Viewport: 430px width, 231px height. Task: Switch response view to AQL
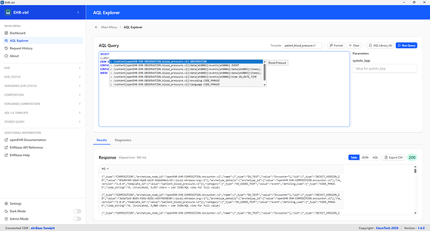tap(375, 157)
